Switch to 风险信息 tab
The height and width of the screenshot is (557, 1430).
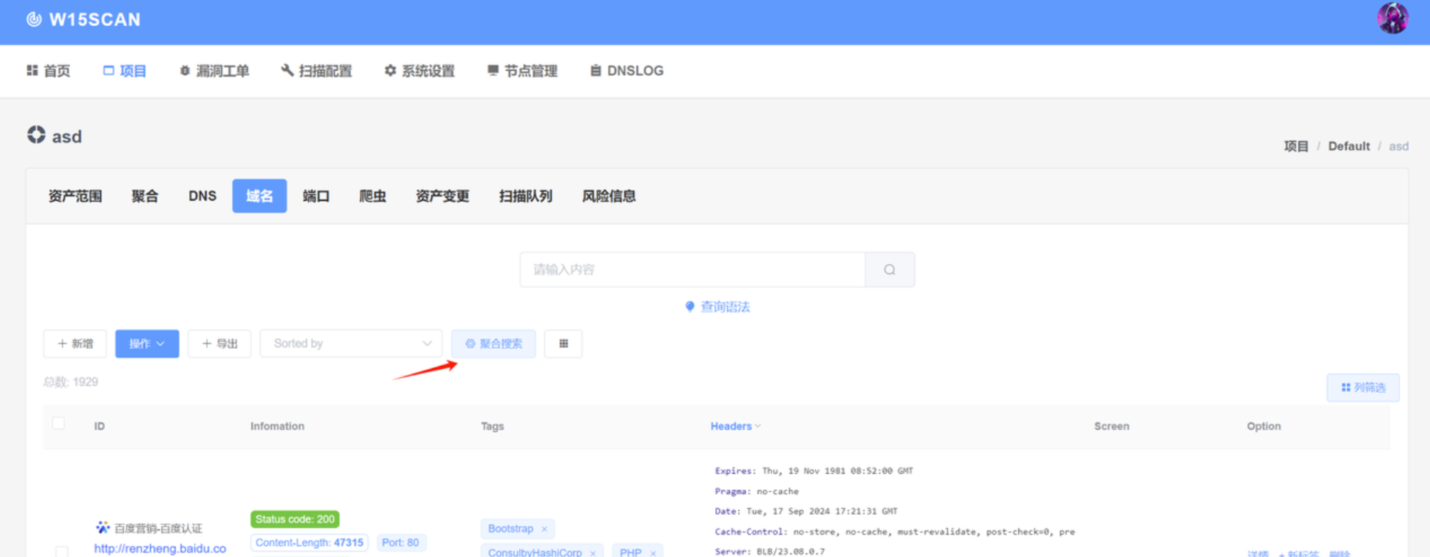[x=609, y=196]
